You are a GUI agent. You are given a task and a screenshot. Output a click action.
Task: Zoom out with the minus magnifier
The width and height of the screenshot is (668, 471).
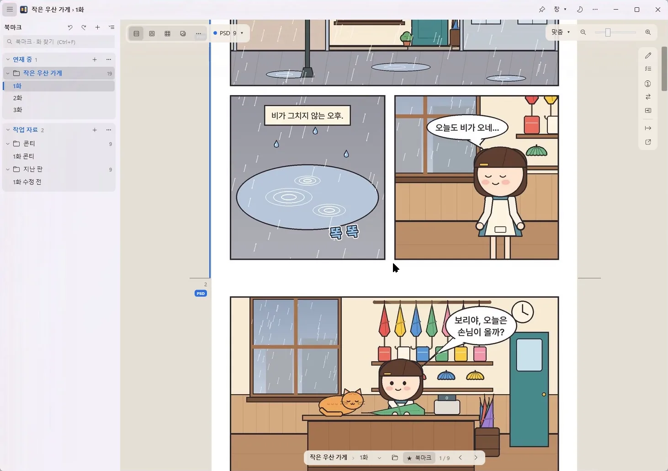click(x=583, y=32)
